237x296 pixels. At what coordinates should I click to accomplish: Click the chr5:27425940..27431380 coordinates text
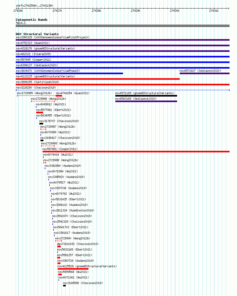click(34, 6)
